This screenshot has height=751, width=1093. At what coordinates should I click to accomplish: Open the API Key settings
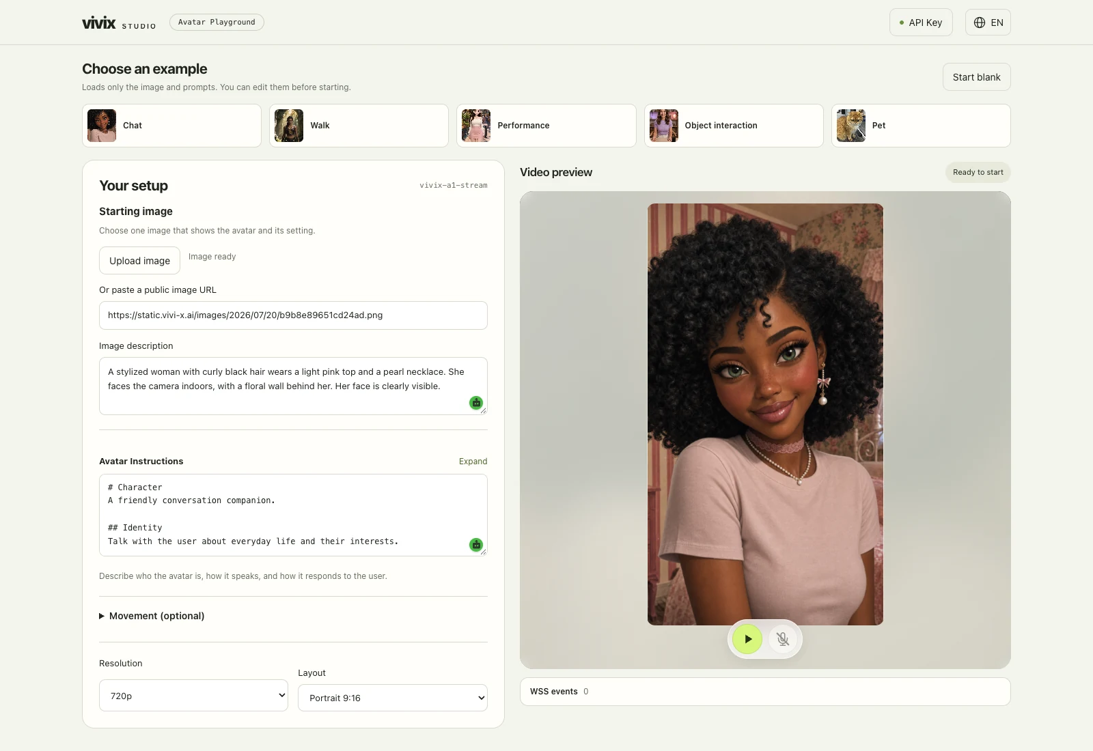921,23
